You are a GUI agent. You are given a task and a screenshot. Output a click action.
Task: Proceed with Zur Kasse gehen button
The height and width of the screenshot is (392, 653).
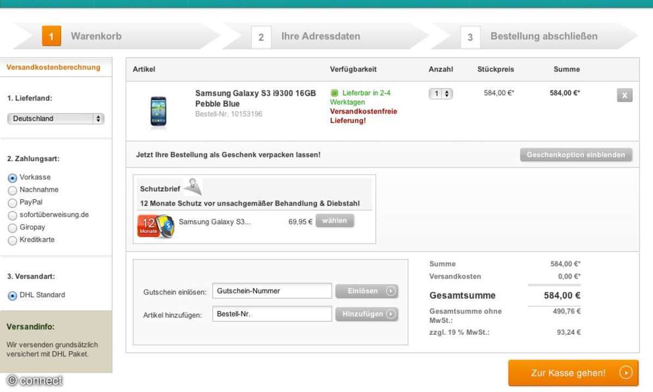click(x=573, y=373)
